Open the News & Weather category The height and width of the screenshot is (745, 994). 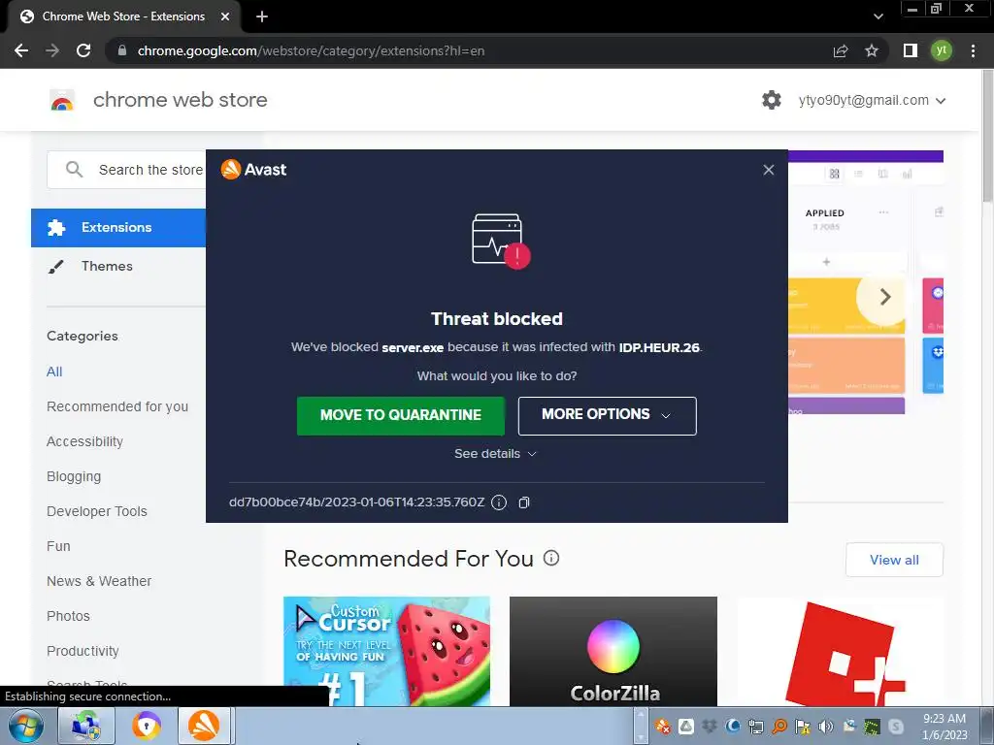pyautogui.click(x=99, y=581)
